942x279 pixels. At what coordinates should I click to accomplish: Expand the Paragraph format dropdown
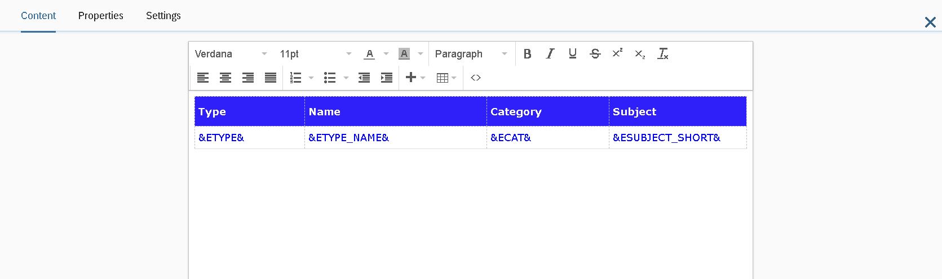471,54
